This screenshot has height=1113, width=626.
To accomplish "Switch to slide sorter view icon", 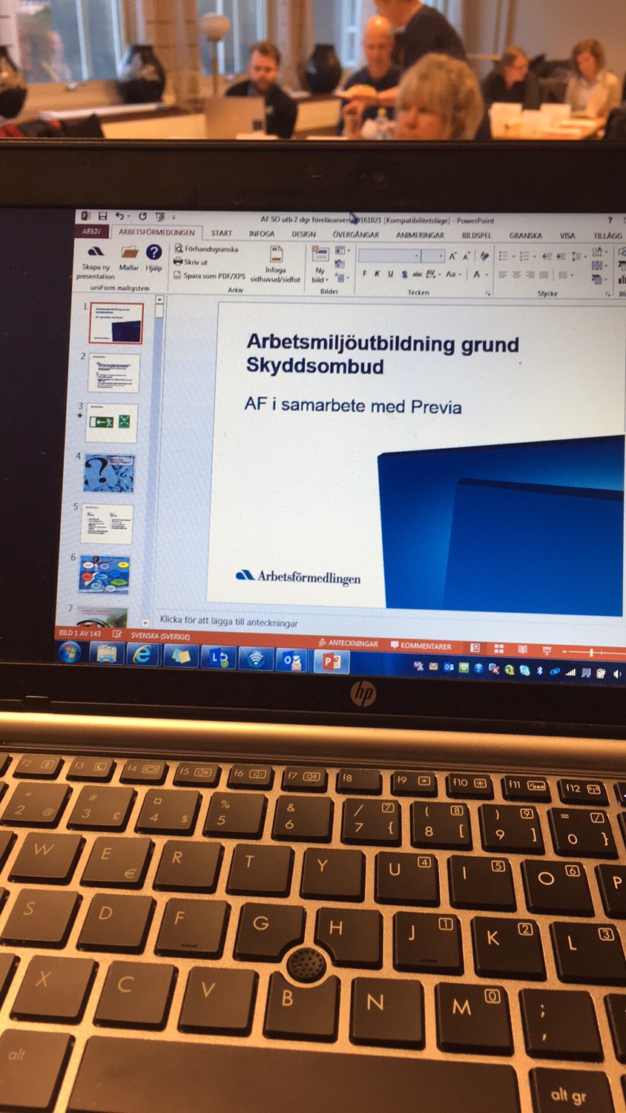I will point(498,649).
